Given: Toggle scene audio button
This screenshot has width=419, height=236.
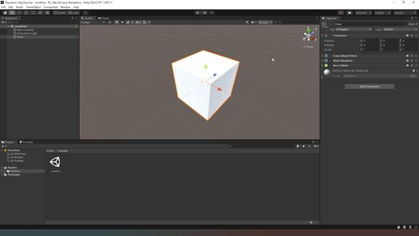Looking at the screenshot, I should [122, 22].
